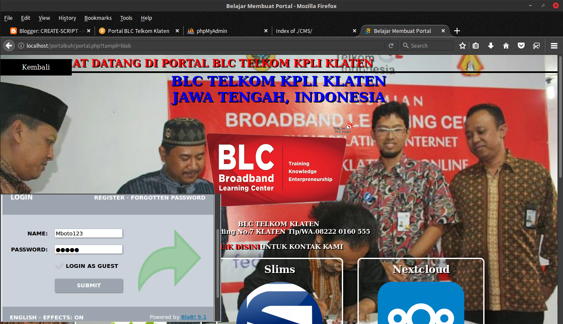Click inside the NAME input field
The image size is (563, 324).
pos(88,233)
